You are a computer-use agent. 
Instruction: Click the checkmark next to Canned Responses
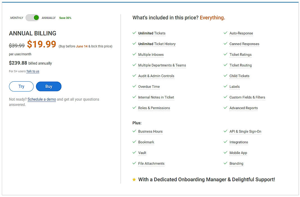point(225,44)
